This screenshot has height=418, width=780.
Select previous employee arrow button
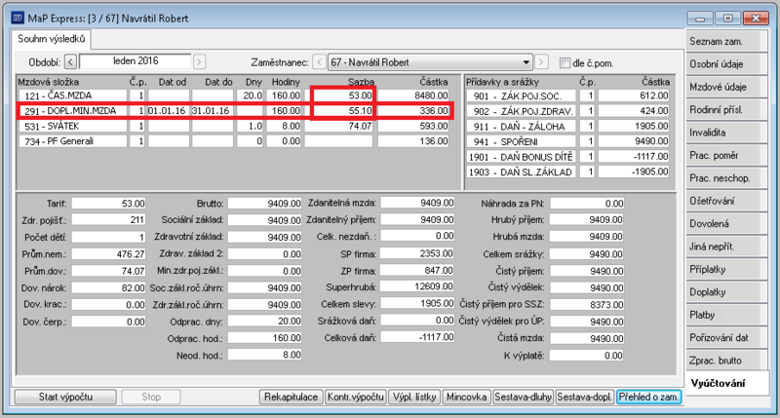coord(320,62)
